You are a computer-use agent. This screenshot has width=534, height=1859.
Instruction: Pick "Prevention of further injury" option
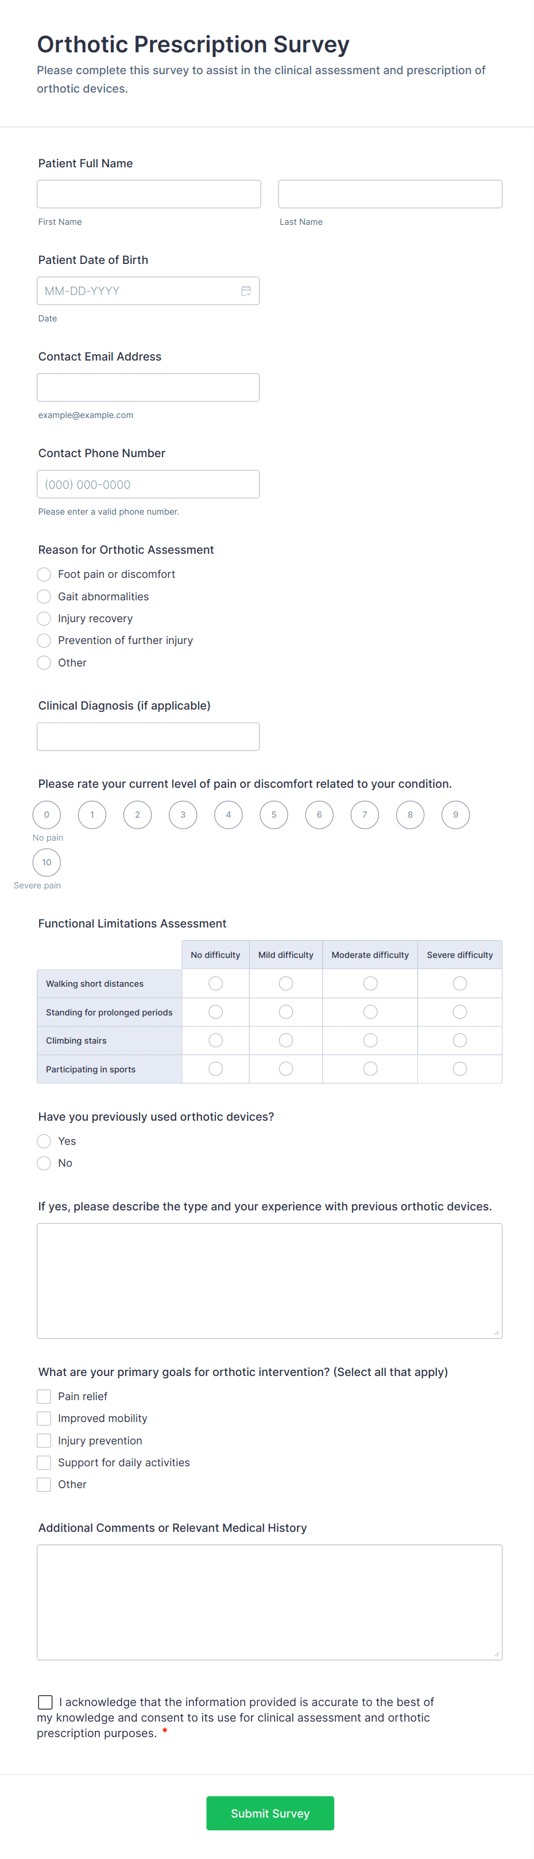point(43,640)
